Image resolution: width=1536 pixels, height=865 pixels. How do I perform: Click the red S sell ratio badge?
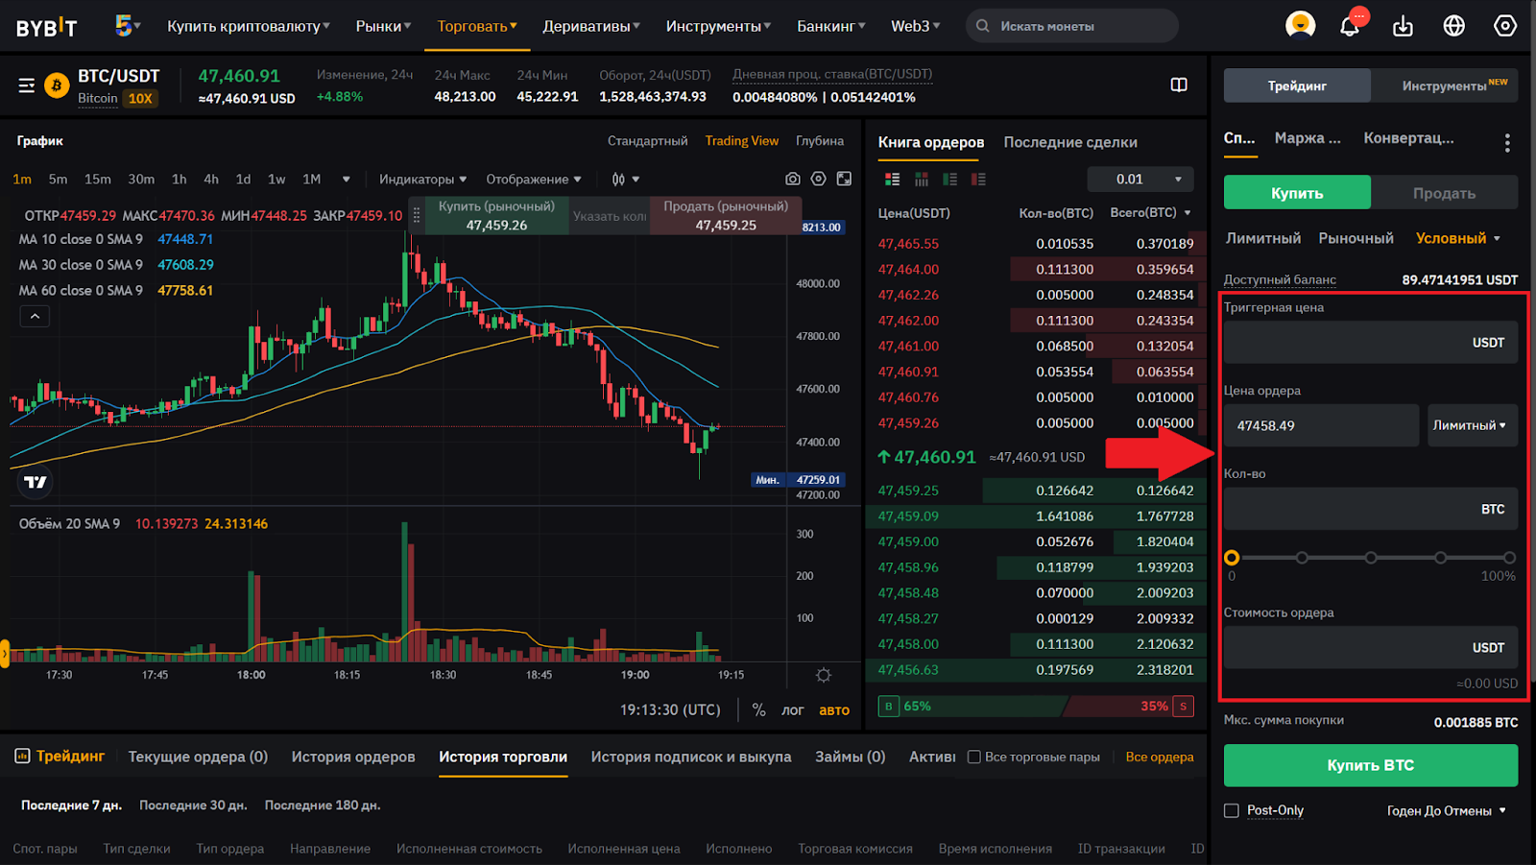(x=1184, y=707)
